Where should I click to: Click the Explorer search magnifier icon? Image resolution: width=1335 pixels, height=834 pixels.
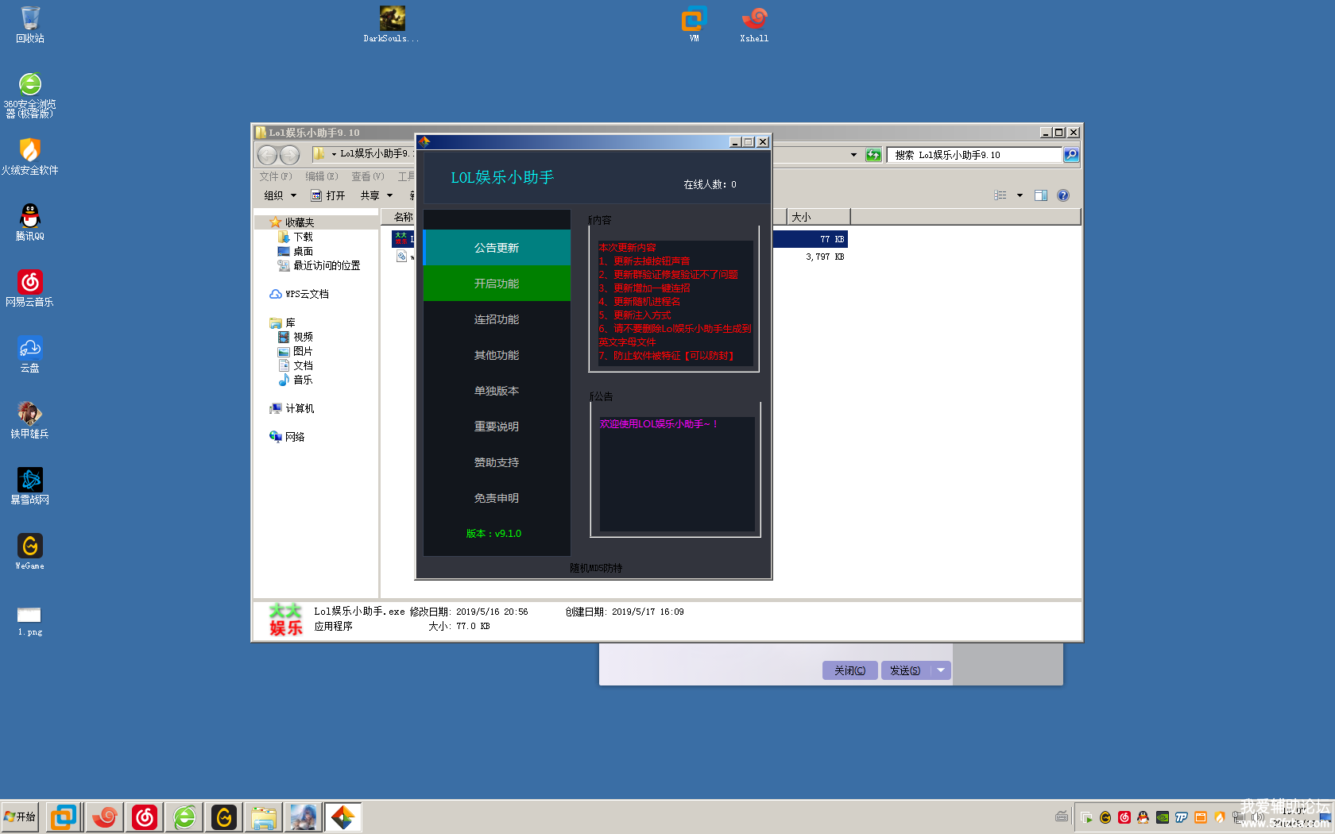point(1071,155)
